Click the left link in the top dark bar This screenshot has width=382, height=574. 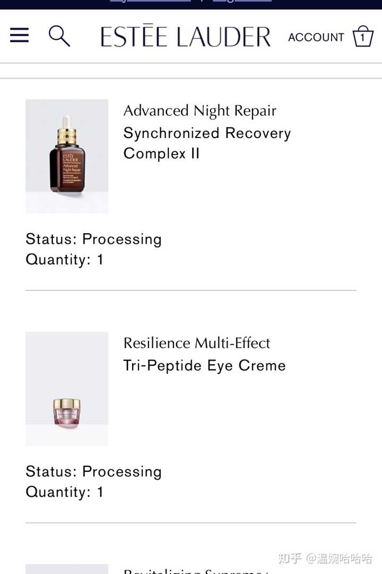point(150,2)
